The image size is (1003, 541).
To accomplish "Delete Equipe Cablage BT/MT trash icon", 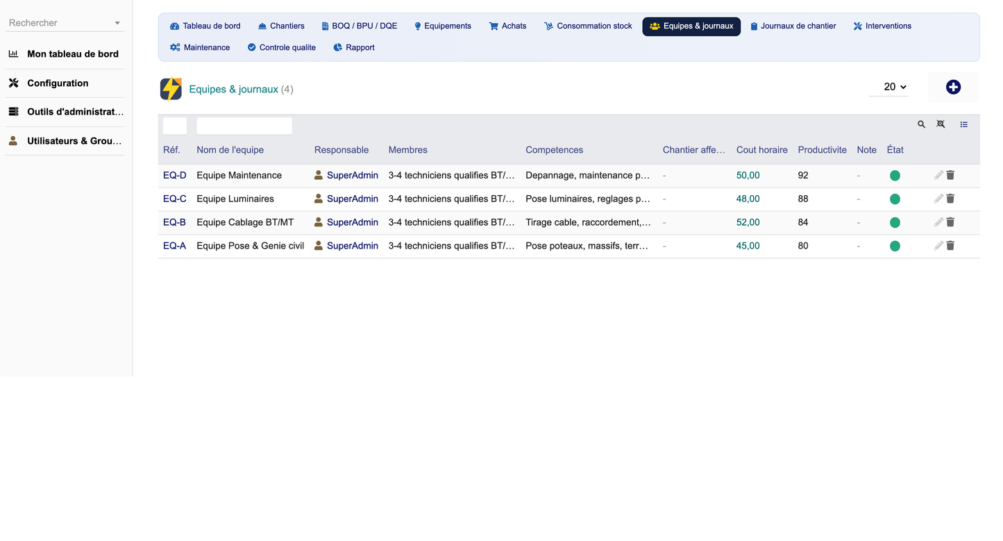I will [950, 222].
